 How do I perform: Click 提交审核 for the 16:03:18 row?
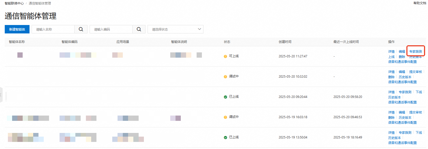point(416,112)
